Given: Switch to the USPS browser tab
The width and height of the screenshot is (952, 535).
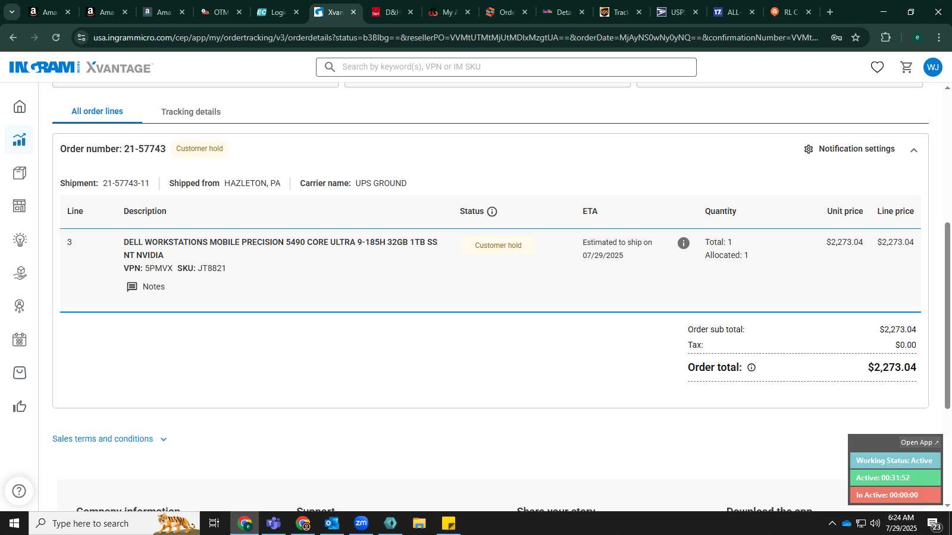Looking at the screenshot, I should point(678,12).
